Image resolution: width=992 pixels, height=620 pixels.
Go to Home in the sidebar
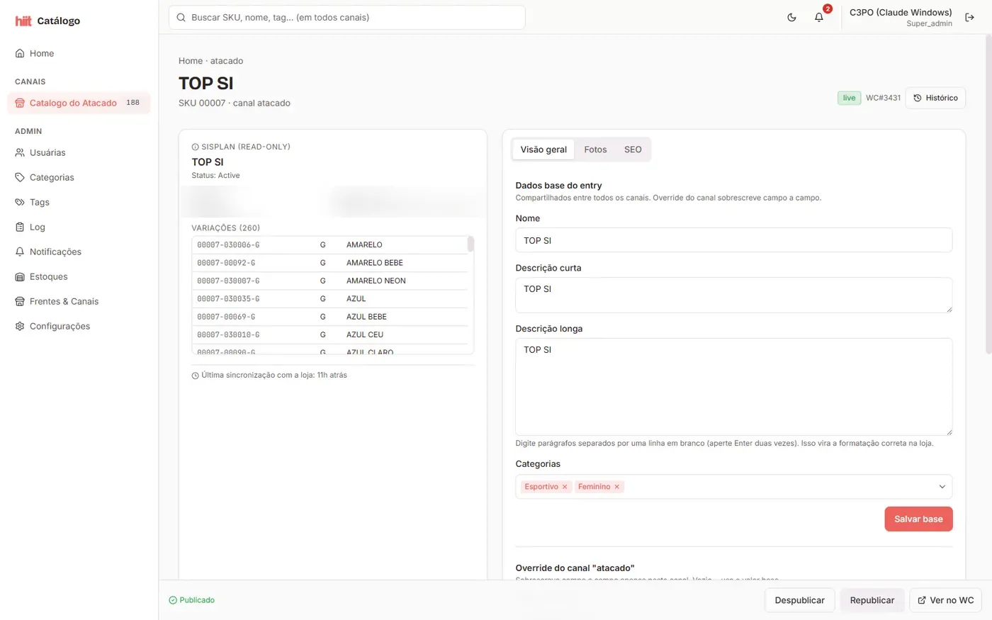point(79,53)
